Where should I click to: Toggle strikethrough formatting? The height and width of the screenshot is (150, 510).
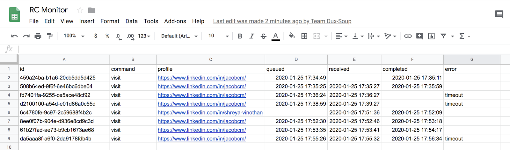pos(264,36)
